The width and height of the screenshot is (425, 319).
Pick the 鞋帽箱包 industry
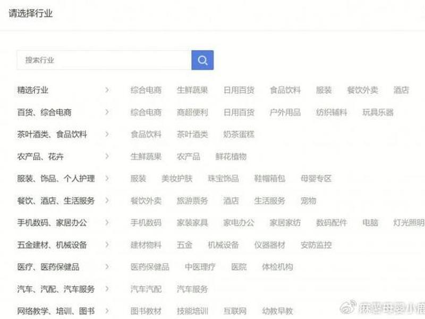(270, 178)
